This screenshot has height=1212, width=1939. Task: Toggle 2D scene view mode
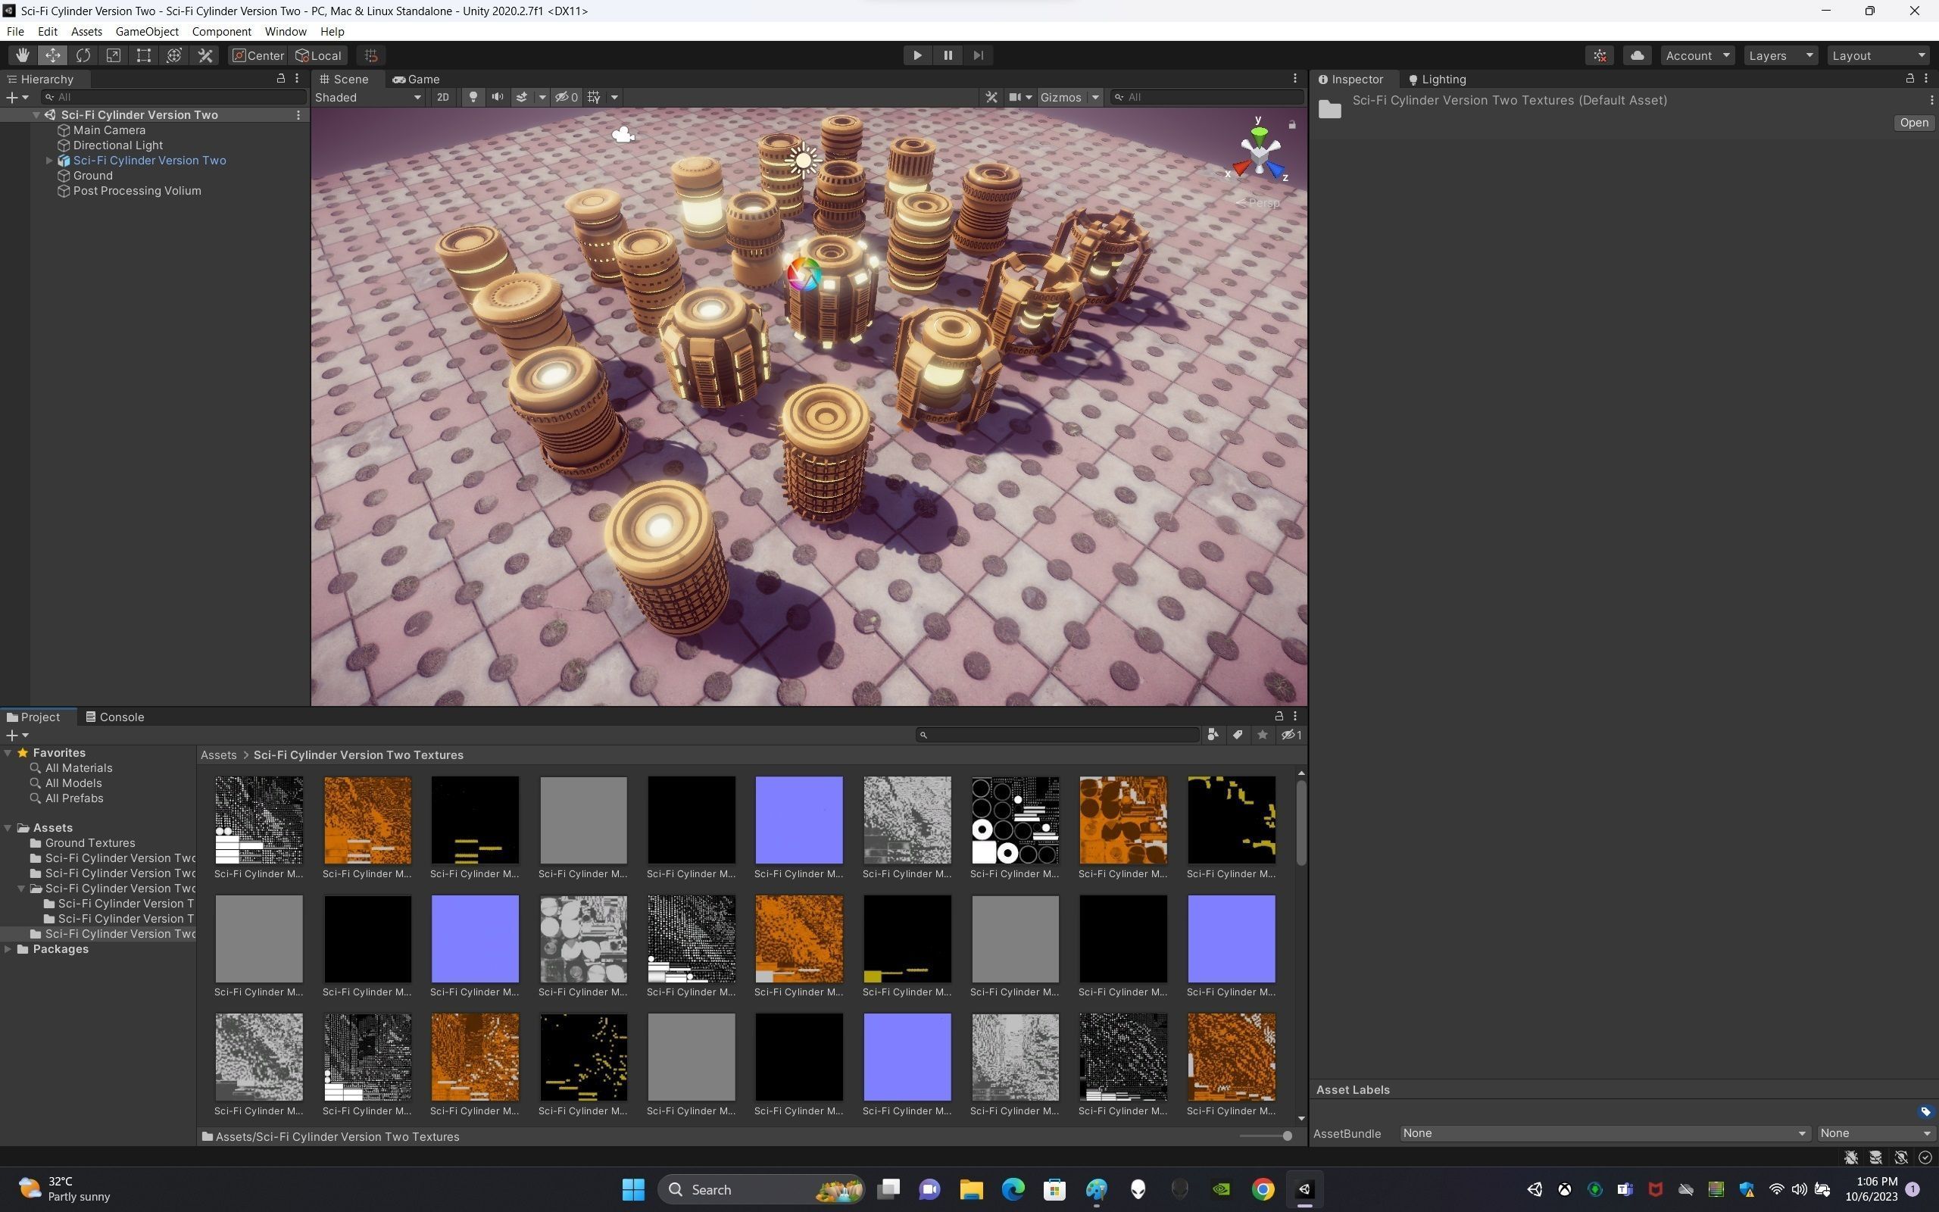pos(442,97)
